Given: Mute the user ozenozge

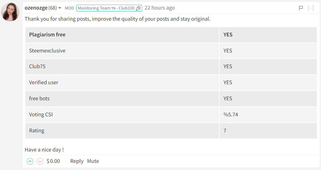Looking at the screenshot, I should coord(93,161).
